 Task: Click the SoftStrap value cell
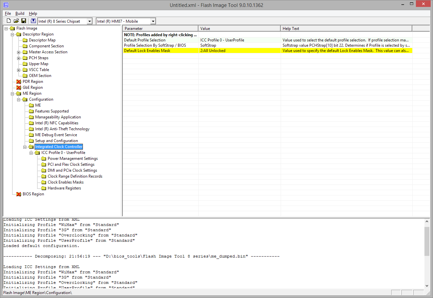[x=240, y=45]
